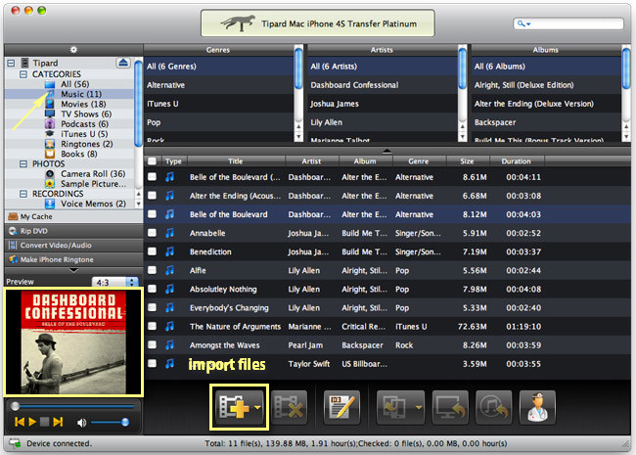Check the Benediction song checkbox

(152, 251)
